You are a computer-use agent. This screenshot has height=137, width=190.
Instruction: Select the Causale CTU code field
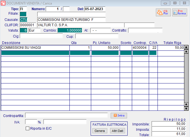(x=23, y=20)
